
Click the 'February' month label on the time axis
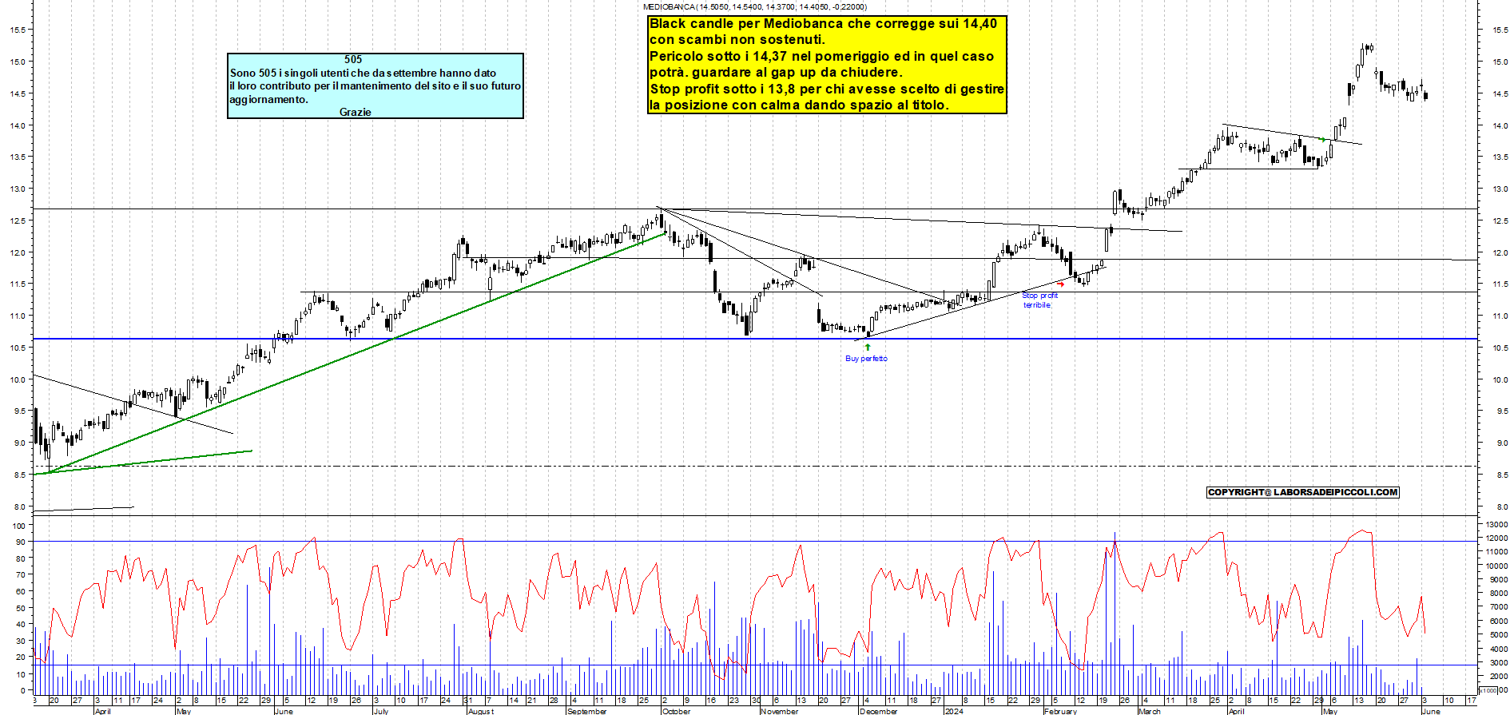(x=1061, y=711)
